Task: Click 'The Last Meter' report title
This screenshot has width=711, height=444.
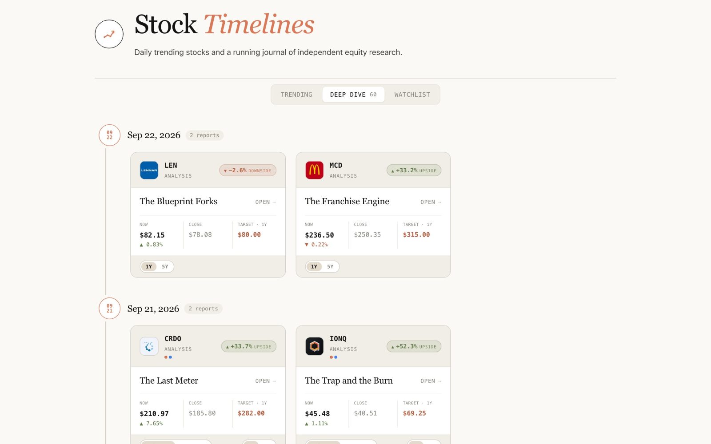Action: [x=169, y=381]
